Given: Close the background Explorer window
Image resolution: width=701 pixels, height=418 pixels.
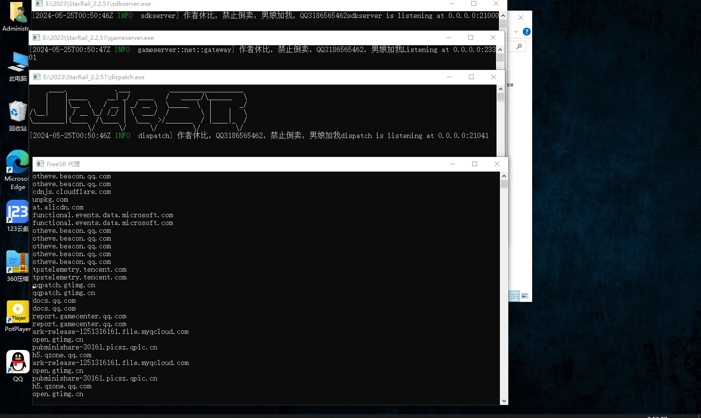Looking at the screenshot, I should [x=521, y=17].
